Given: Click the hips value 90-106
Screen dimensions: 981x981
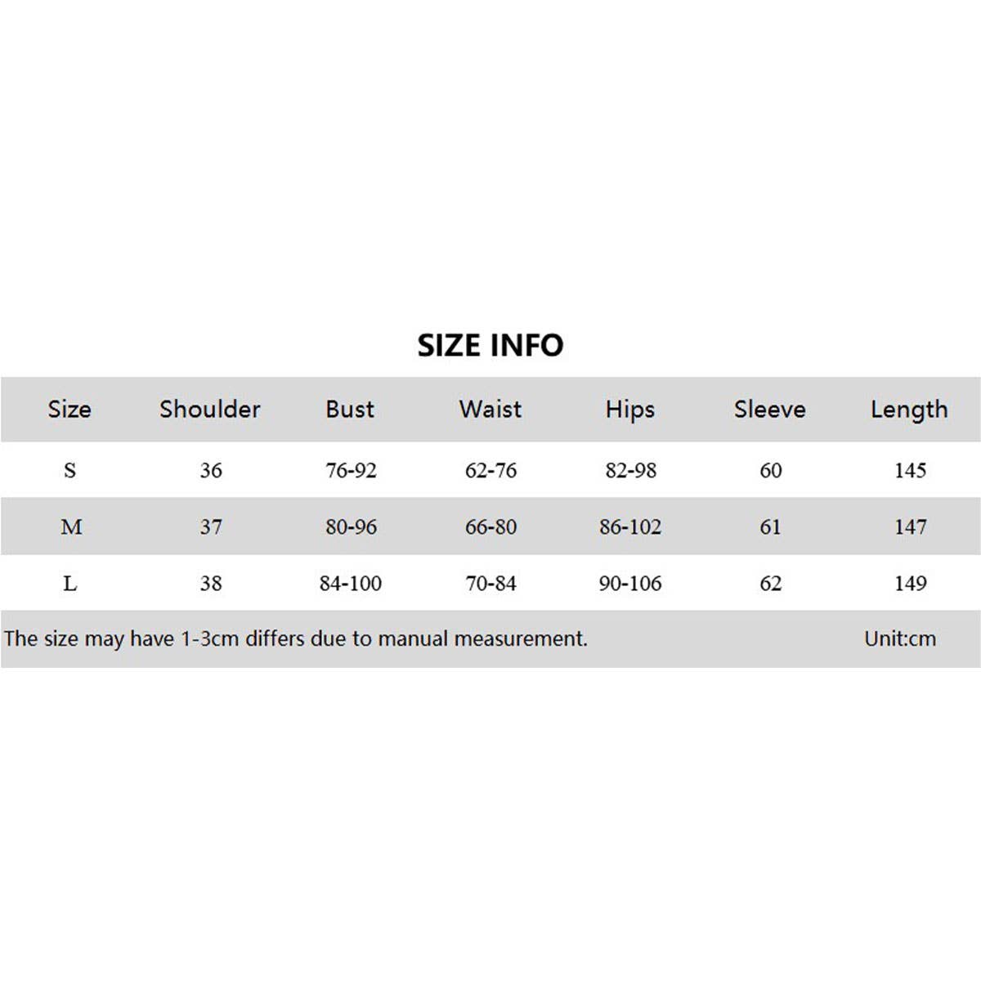Looking at the screenshot, I should coord(630,583).
